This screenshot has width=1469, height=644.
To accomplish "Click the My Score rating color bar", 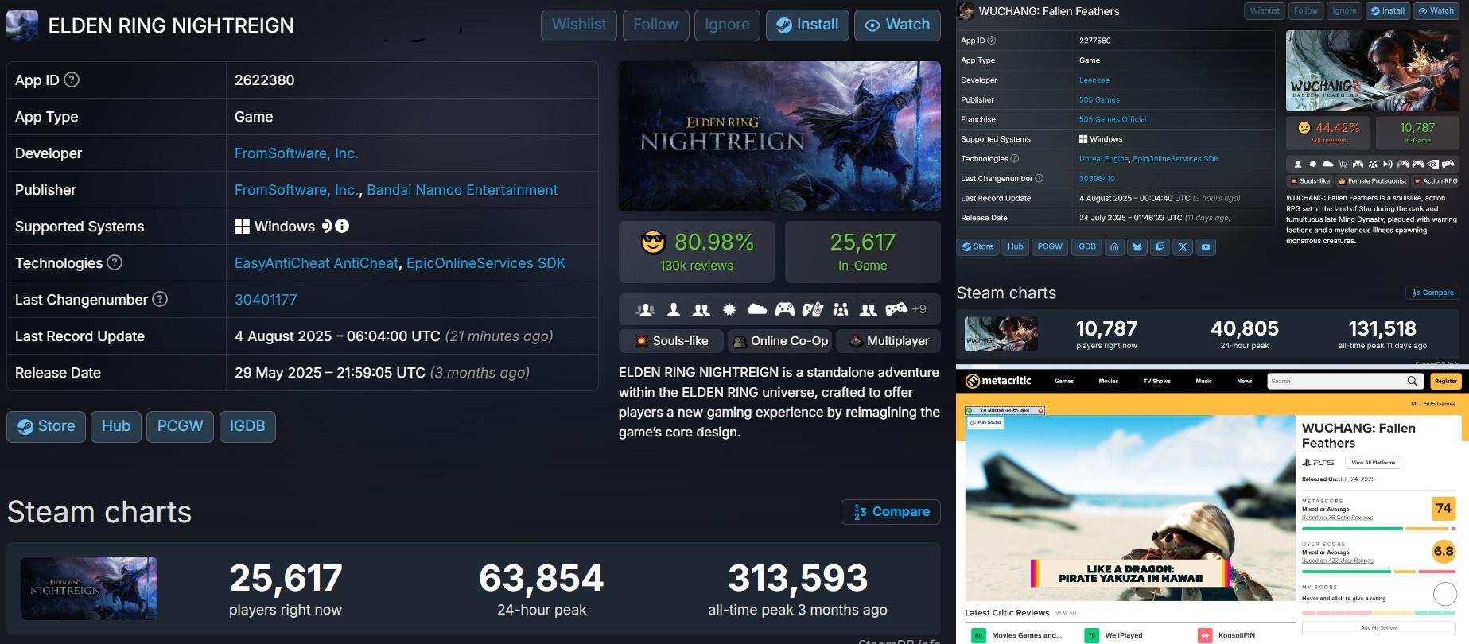I will [x=1379, y=613].
